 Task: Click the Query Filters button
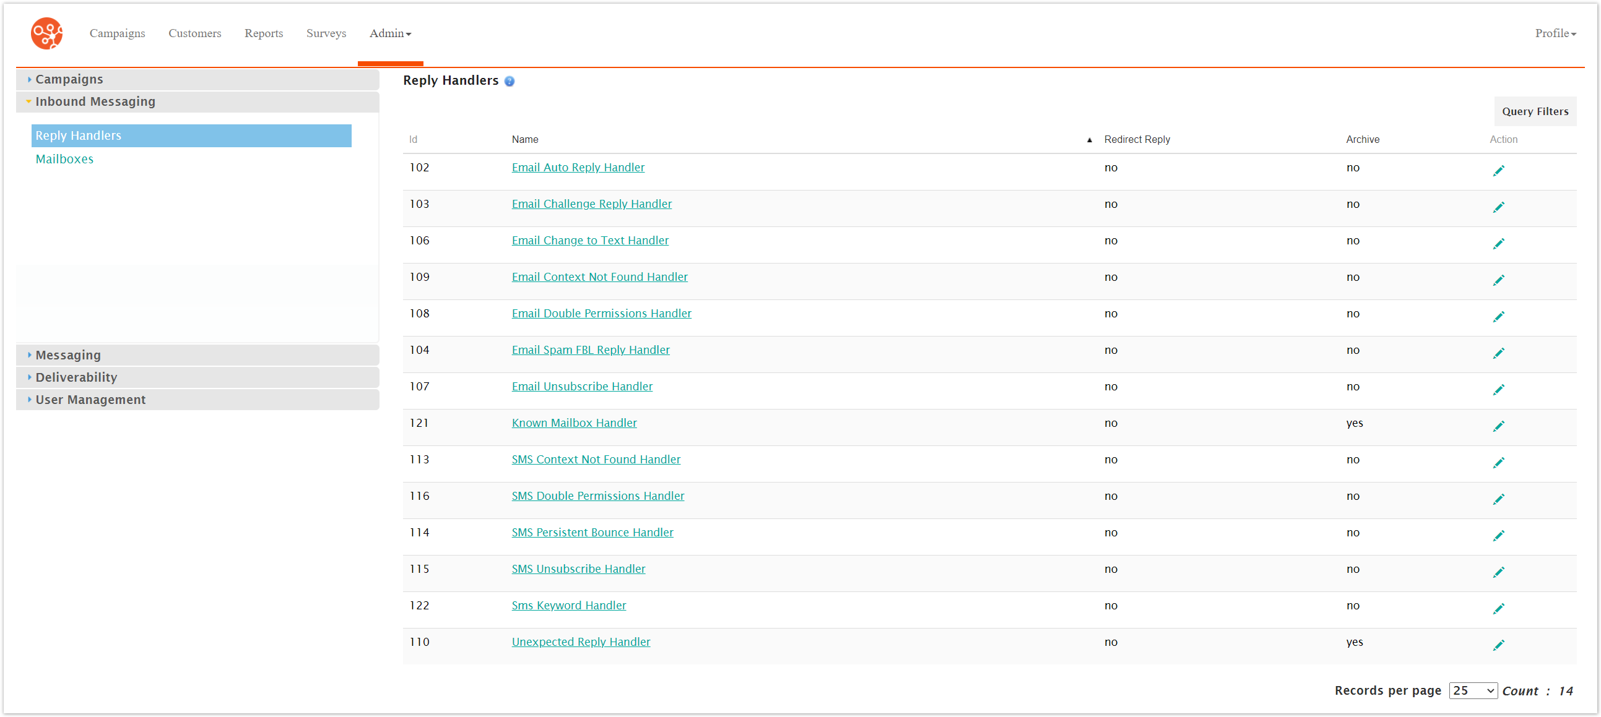(1535, 111)
